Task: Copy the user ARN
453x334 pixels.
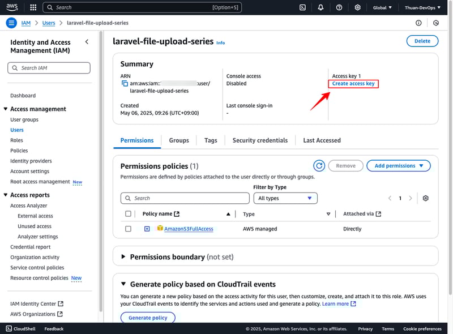Action: (125, 84)
